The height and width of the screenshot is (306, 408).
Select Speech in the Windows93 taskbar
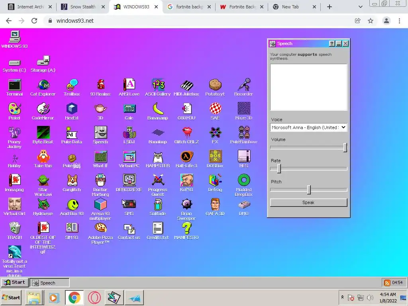[49, 282]
